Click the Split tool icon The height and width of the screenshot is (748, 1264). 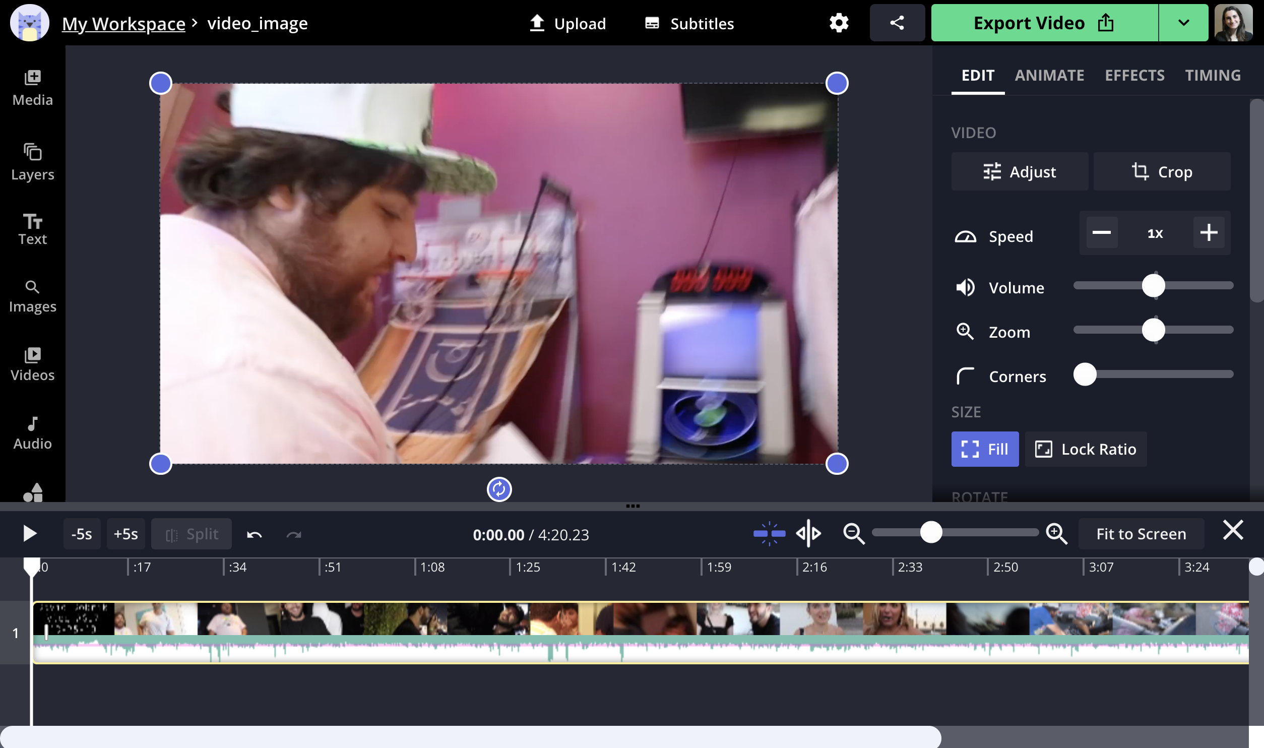pos(172,534)
